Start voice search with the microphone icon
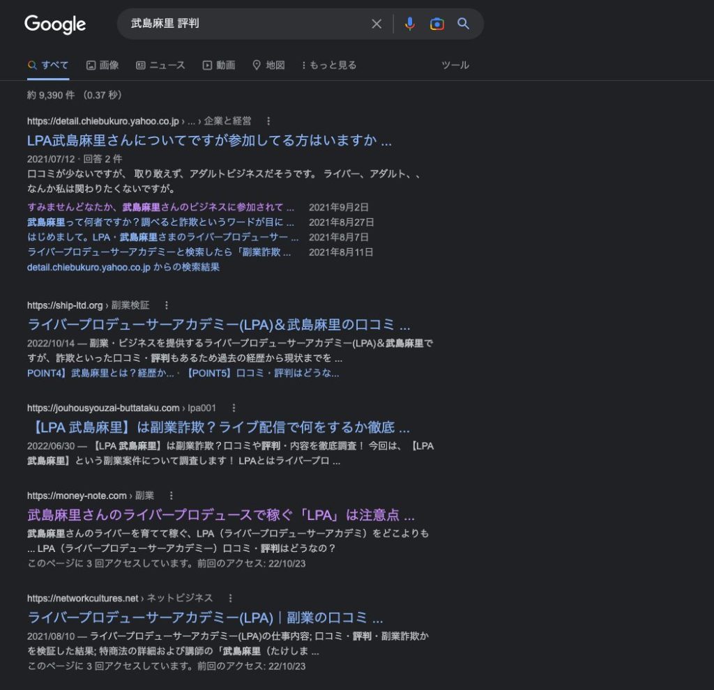Screen dimensions: 714x690 point(410,24)
